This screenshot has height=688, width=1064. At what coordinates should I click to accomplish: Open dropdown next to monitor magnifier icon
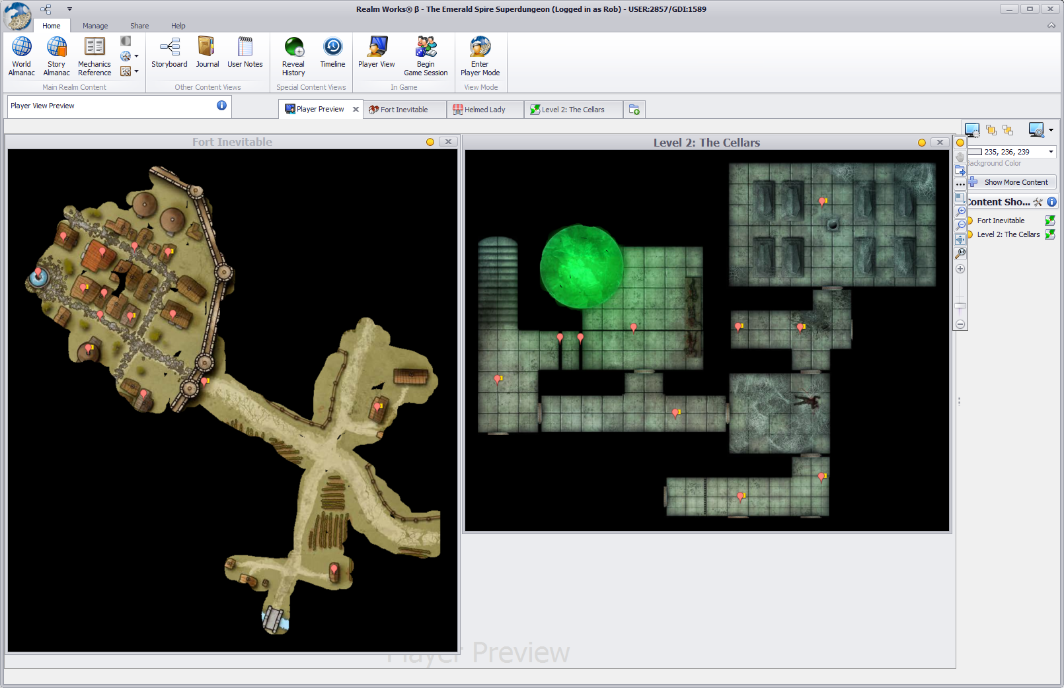click(x=1051, y=130)
